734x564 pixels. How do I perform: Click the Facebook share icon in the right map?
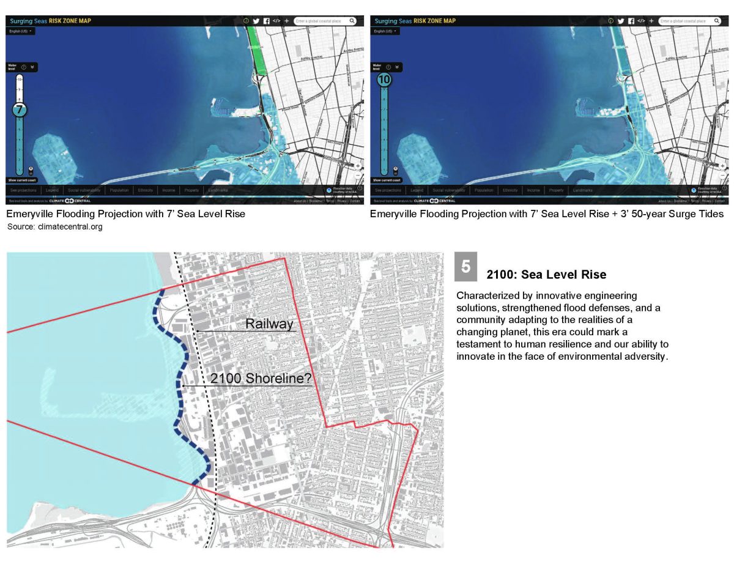pos(631,21)
